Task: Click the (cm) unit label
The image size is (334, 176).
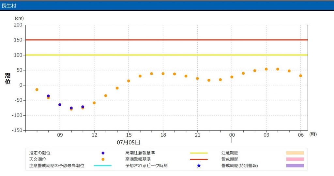Action: [19, 19]
